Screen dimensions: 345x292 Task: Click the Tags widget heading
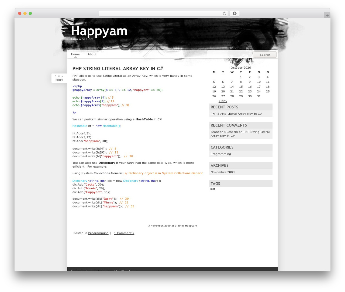(241, 183)
